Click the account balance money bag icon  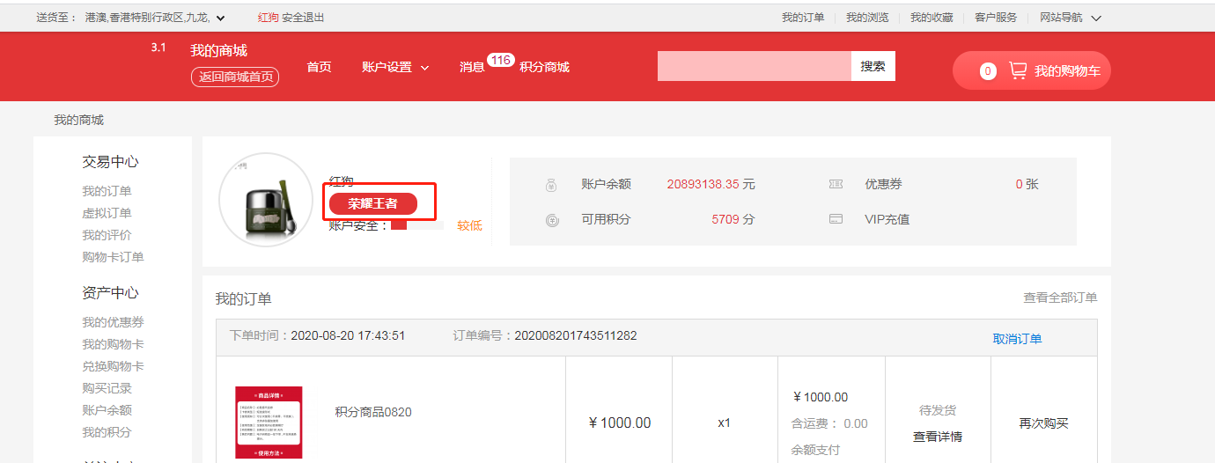click(551, 185)
